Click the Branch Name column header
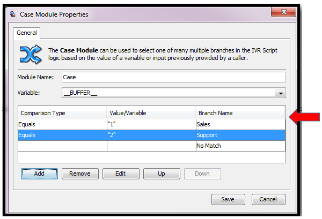This screenshot has height=219, width=322. 240,113
